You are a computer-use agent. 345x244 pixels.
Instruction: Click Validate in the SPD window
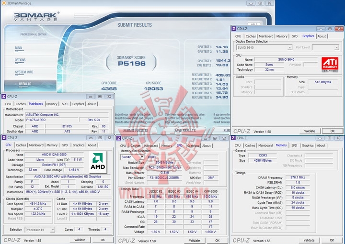click(194, 241)
